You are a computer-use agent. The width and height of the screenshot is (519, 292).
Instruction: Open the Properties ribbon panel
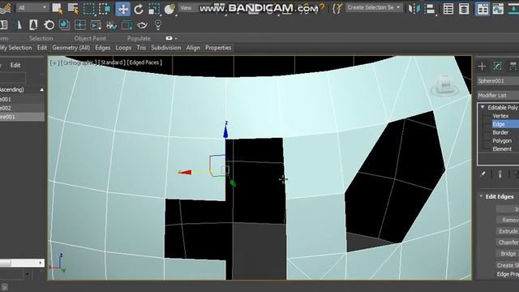(218, 48)
